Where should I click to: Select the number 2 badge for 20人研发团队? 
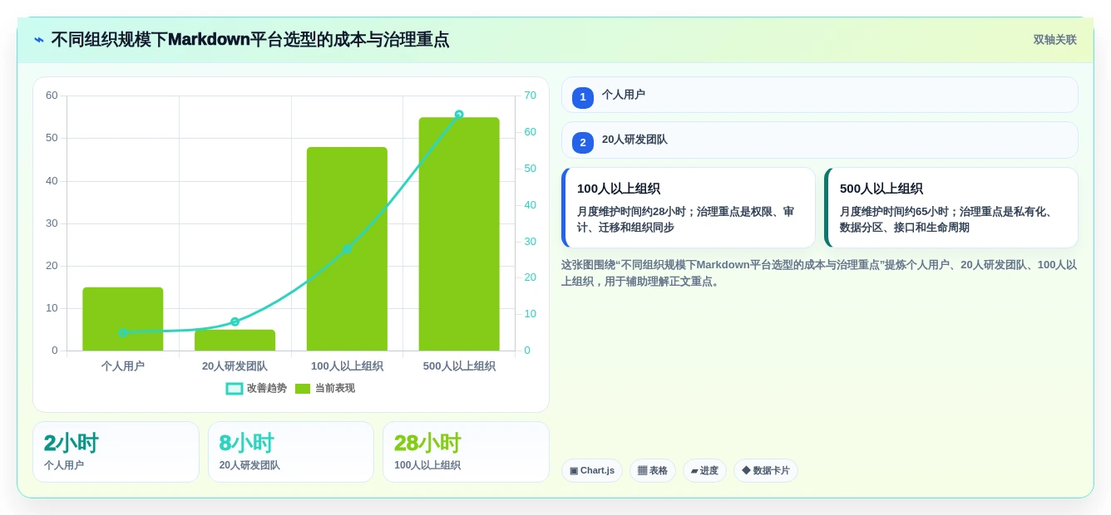(x=583, y=142)
